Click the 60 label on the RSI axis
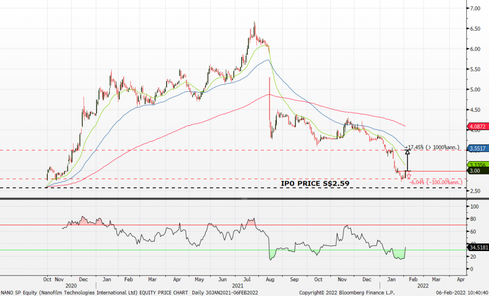The image size is (489, 296). [x=473, y=231]
